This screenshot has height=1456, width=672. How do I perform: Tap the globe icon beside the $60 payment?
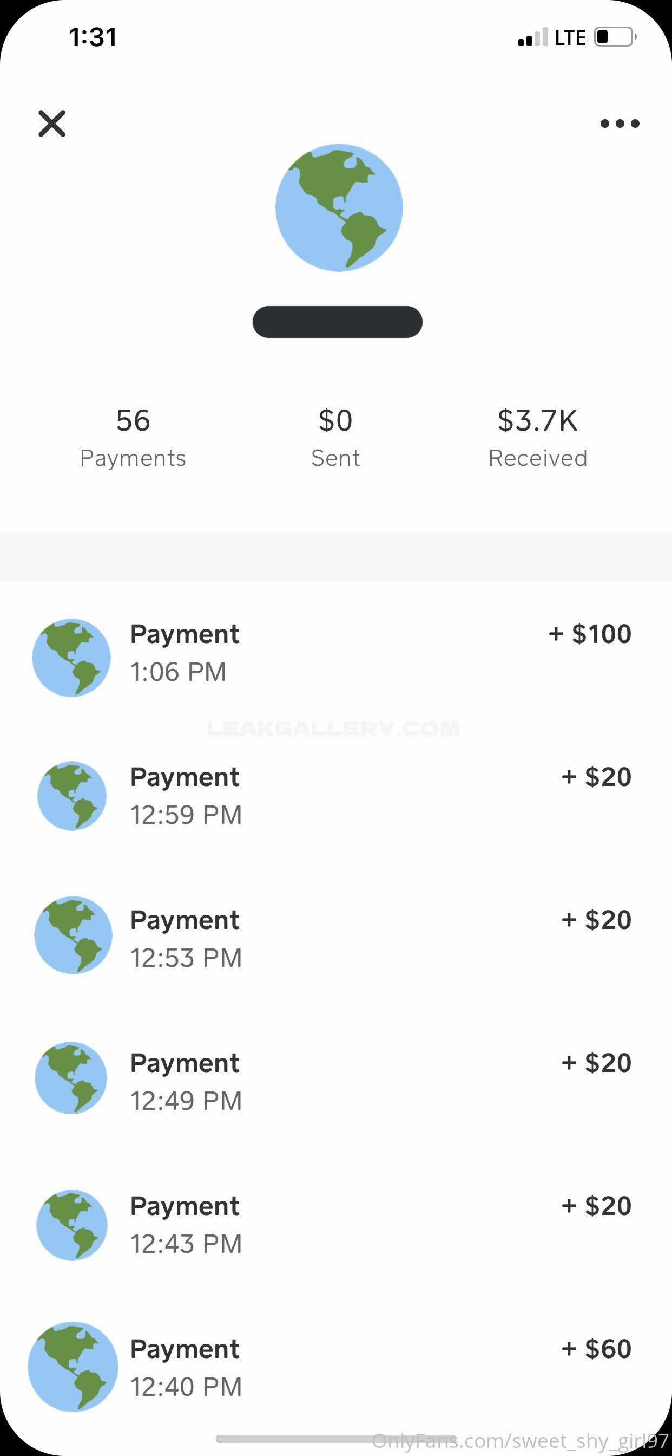73,1366
